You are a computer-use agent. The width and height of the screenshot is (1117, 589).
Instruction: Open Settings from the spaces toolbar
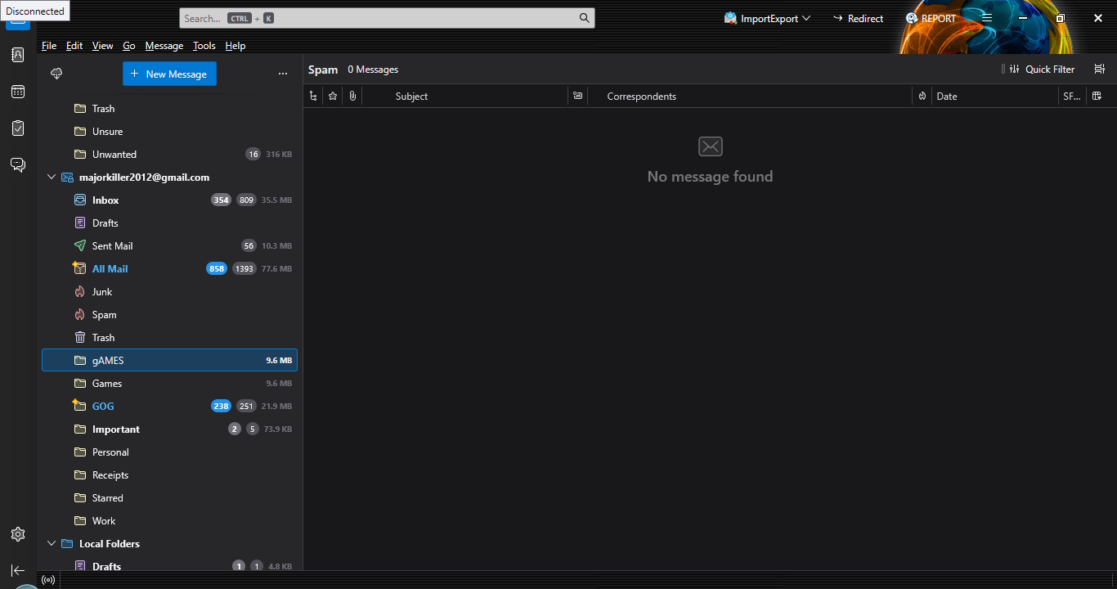coord(18,534)
